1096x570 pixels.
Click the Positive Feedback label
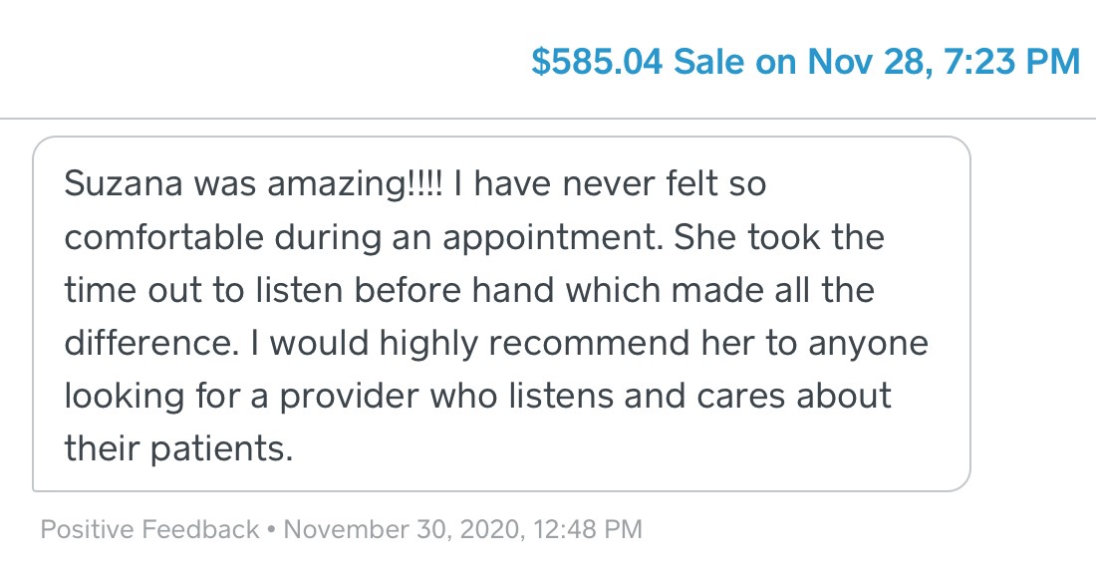coord(149,529)
